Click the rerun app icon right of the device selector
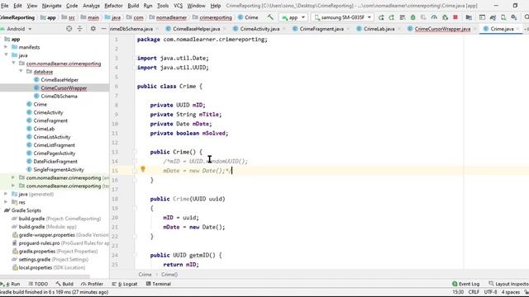This screenshot has width=529, height=297. [381, 17]
